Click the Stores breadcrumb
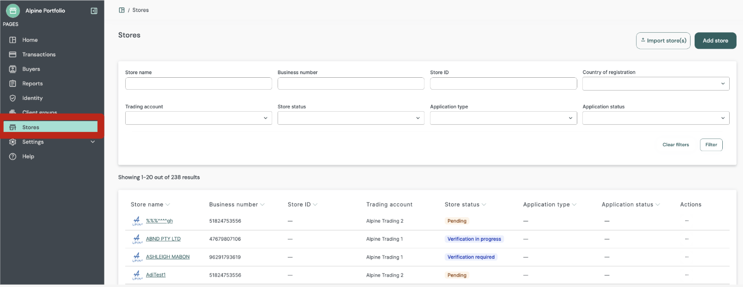 140,10
